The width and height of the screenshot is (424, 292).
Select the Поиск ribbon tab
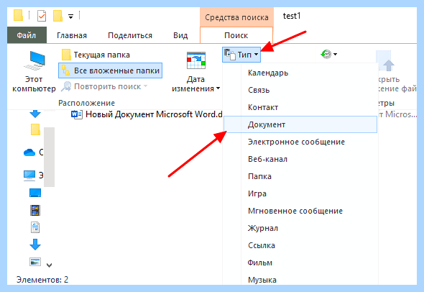pyautogui.click(x=236, y=35)
